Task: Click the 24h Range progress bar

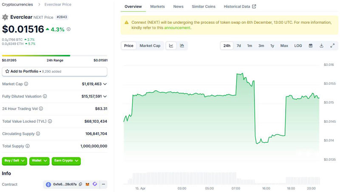Action: click(54, 56)
